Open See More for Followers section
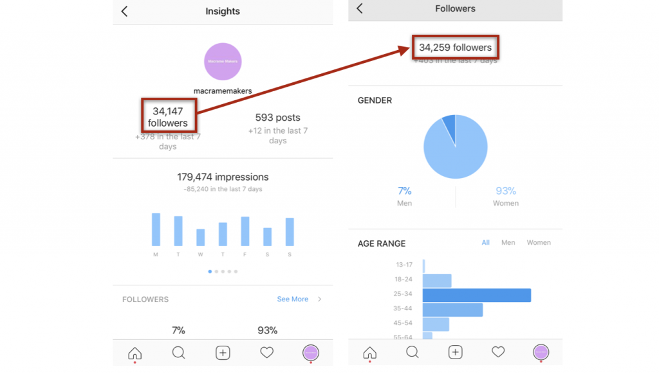 click(x=293, y=299)
